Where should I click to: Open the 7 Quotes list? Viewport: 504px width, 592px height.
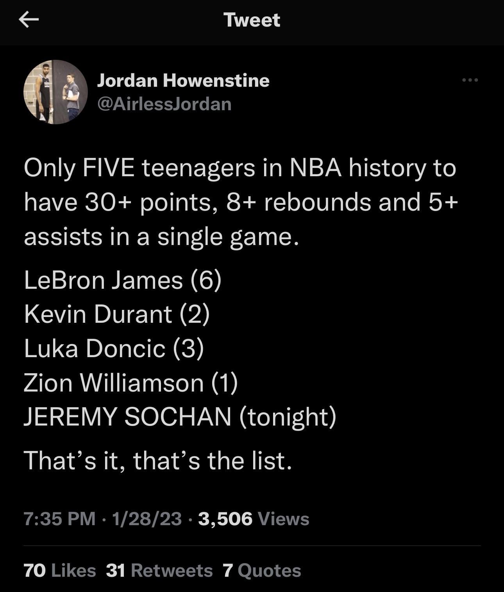click(x=262, y=570)
